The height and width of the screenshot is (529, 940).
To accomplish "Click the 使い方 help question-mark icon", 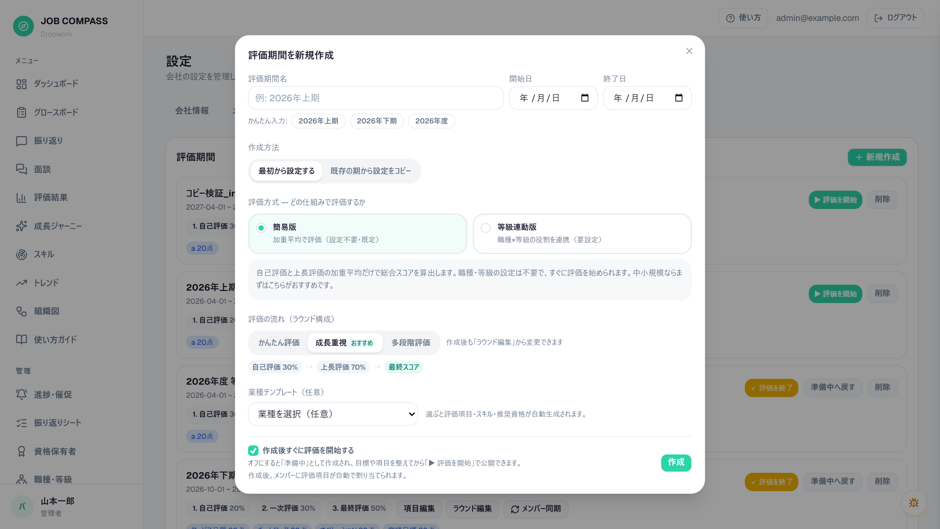I will (x=730, y=18).
